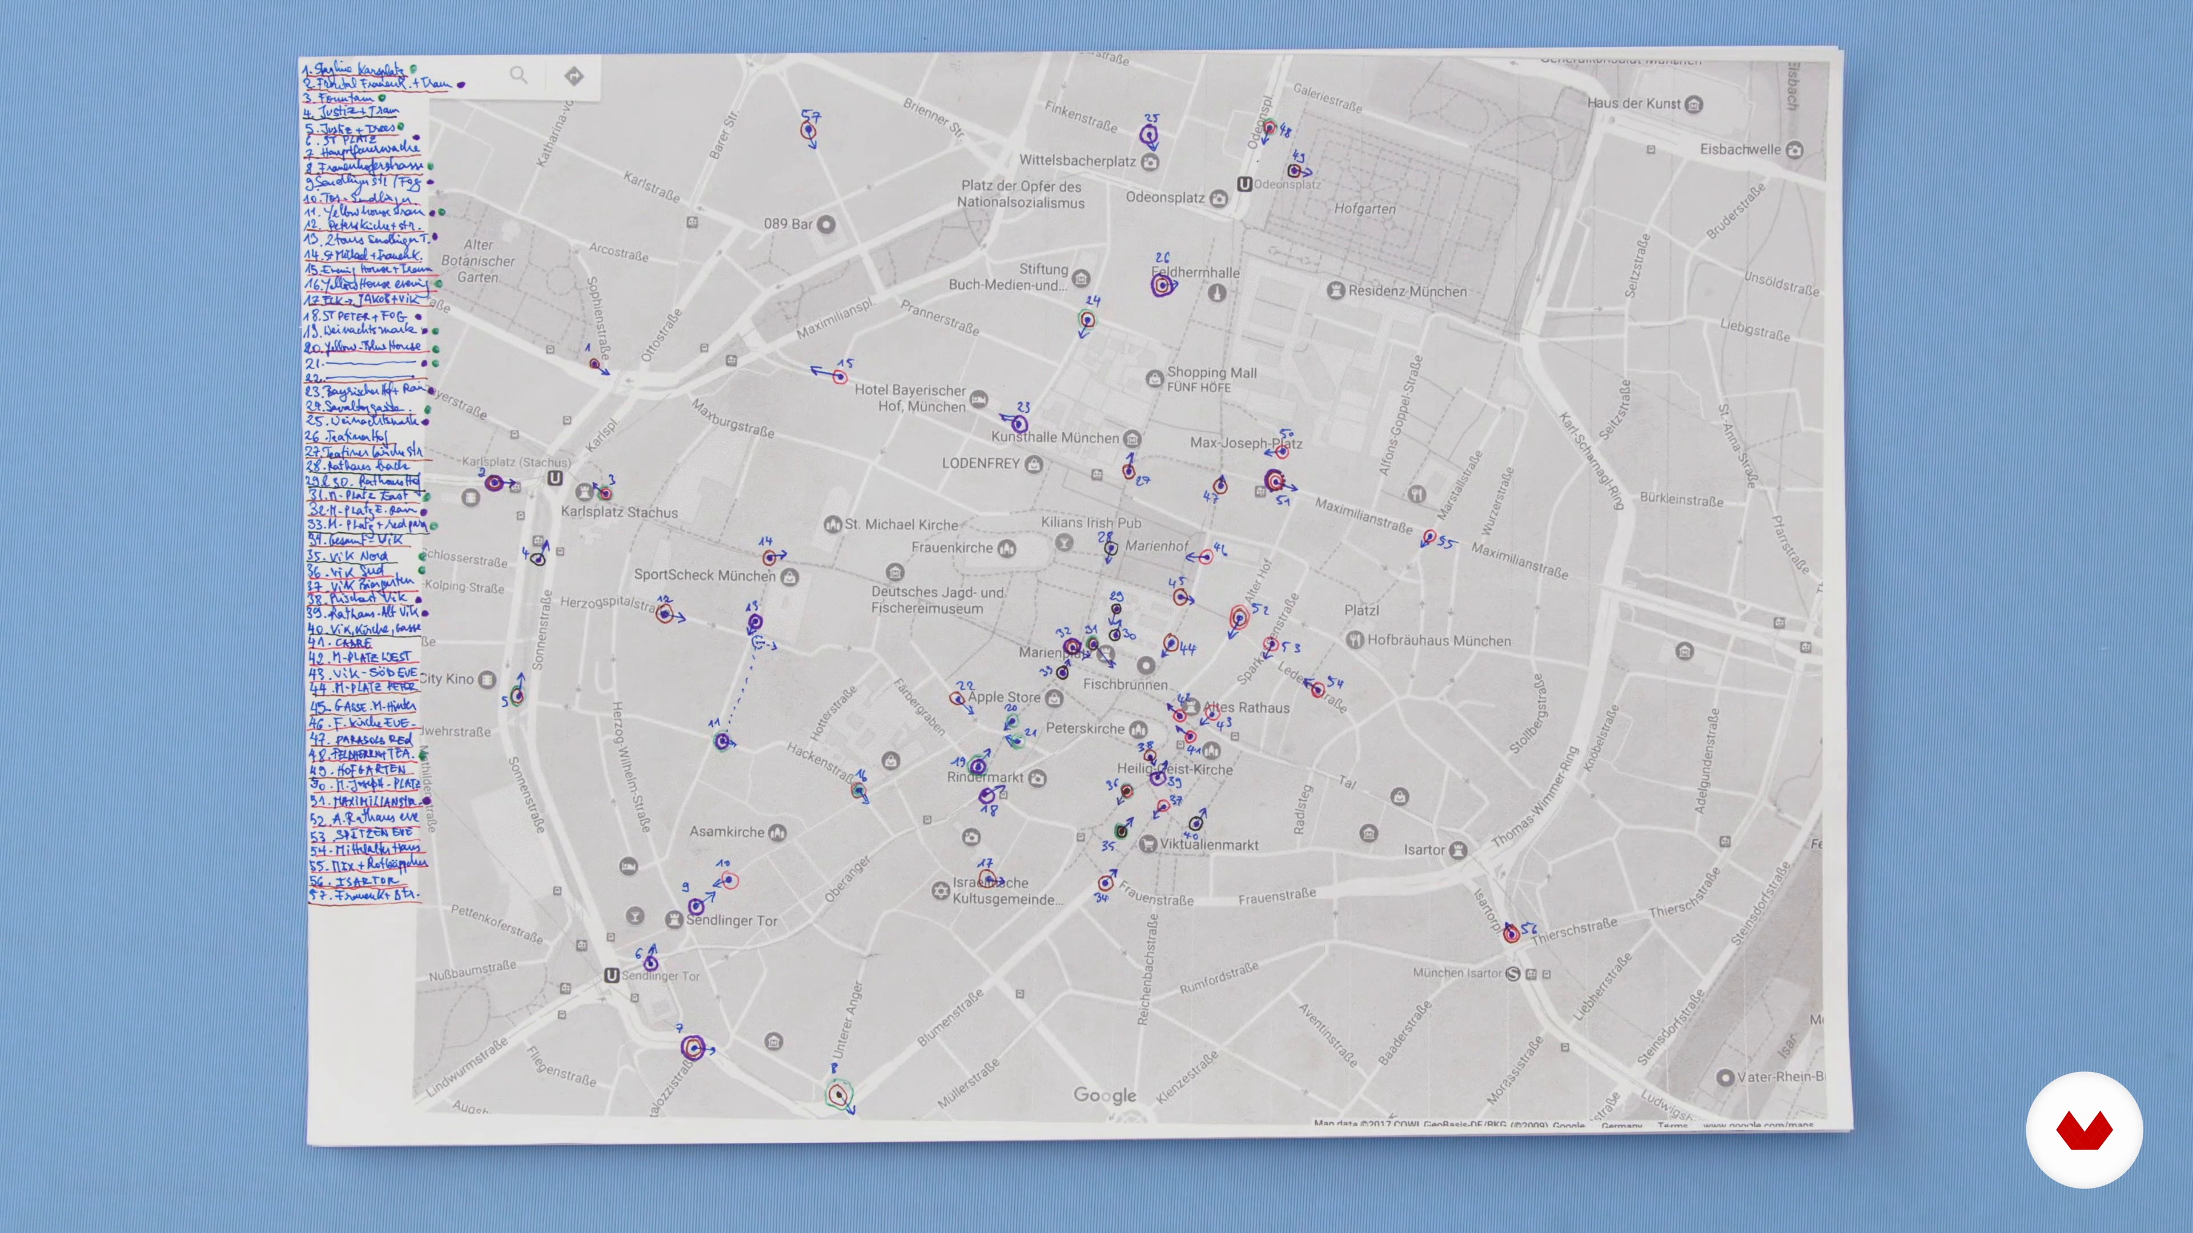Image resolution: width=2193 pixels, height=1233 pixels.
Task: Click the Asamkirche church icon
Action: 777,833
